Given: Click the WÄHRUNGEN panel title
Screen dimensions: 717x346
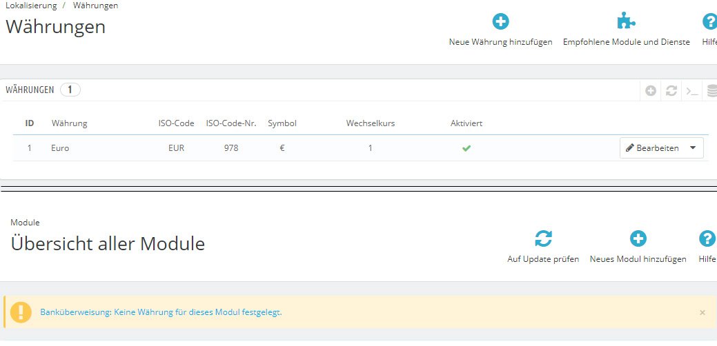Looking at the screenshot, I should (x=30, y=90).
